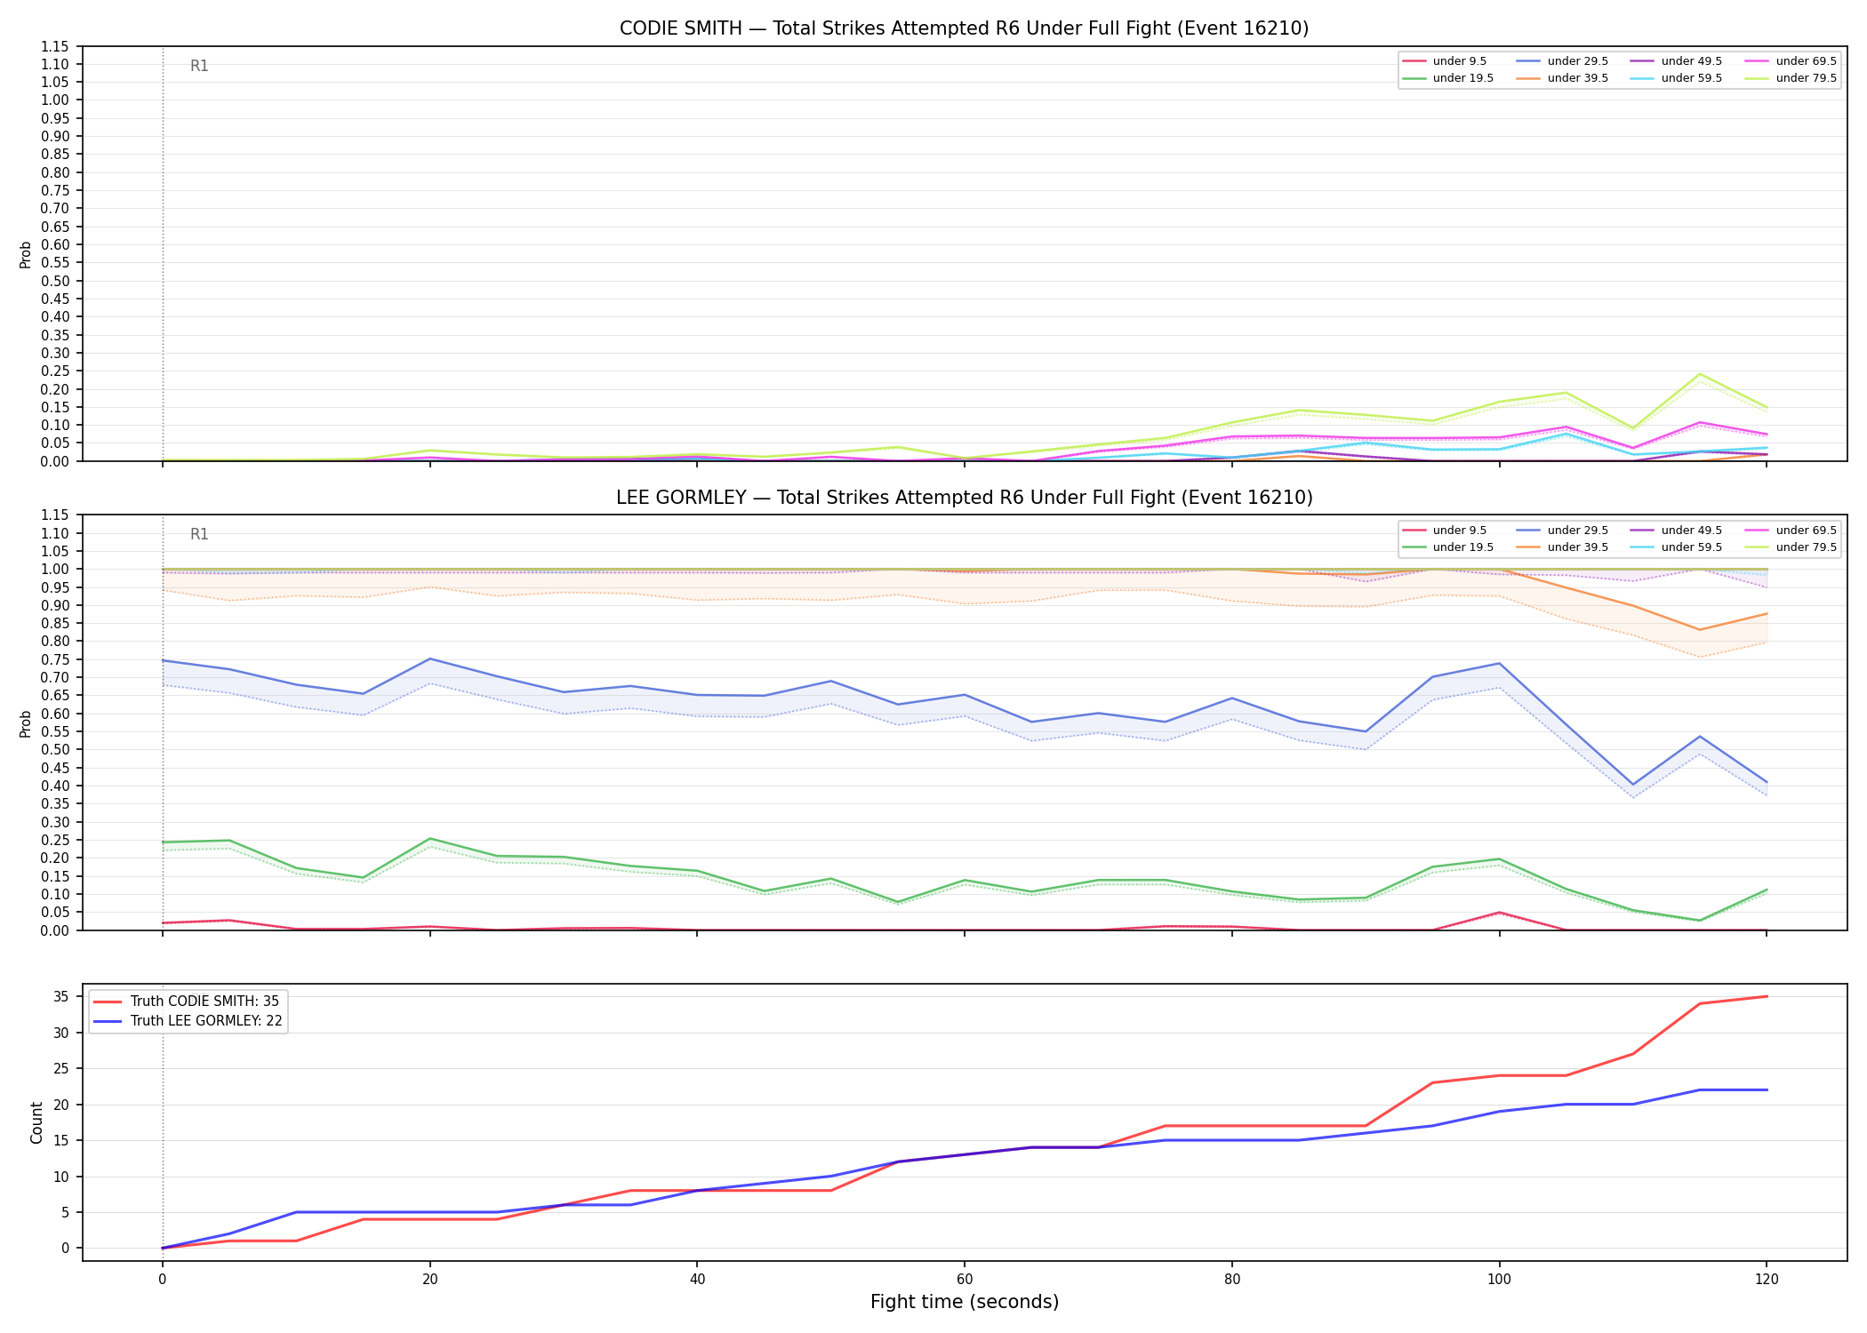
Task: Click 'Prob' axis label of CODIE SMITH chart
Action: (26, 254)
